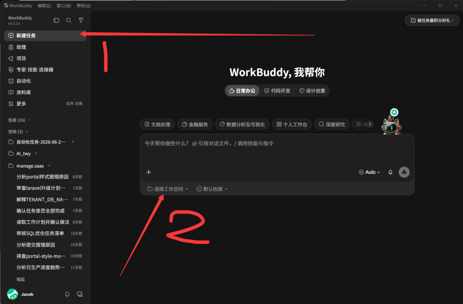The image size is (463, 304).
Task: Choose the 数据分析及可视化 chip
Action: coord(242,124)
